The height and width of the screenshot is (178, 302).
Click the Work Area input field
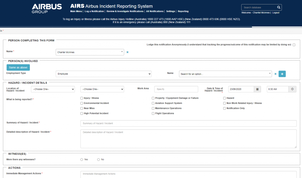coord(176,89)
